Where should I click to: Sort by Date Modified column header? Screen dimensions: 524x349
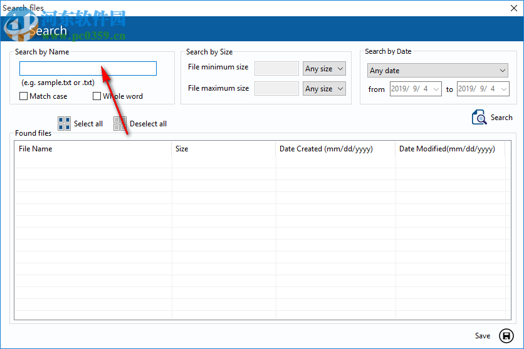(450, 149)
